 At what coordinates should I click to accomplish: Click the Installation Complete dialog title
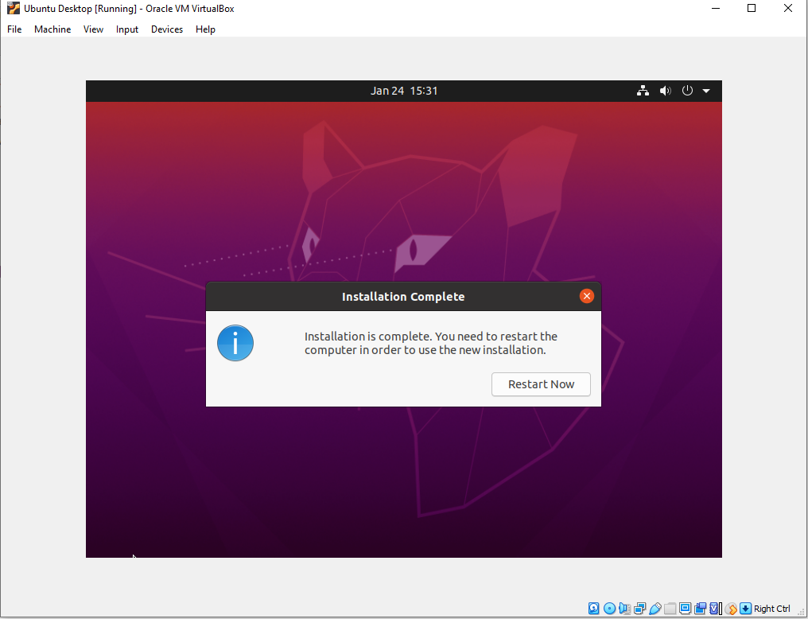403,297
